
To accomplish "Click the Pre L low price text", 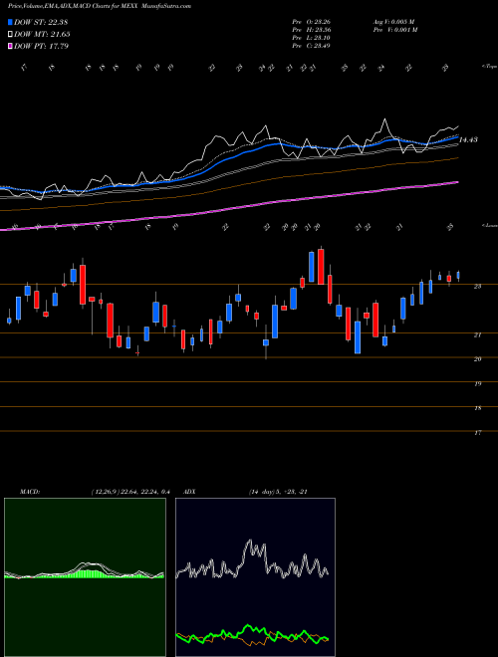I will 311,38.
